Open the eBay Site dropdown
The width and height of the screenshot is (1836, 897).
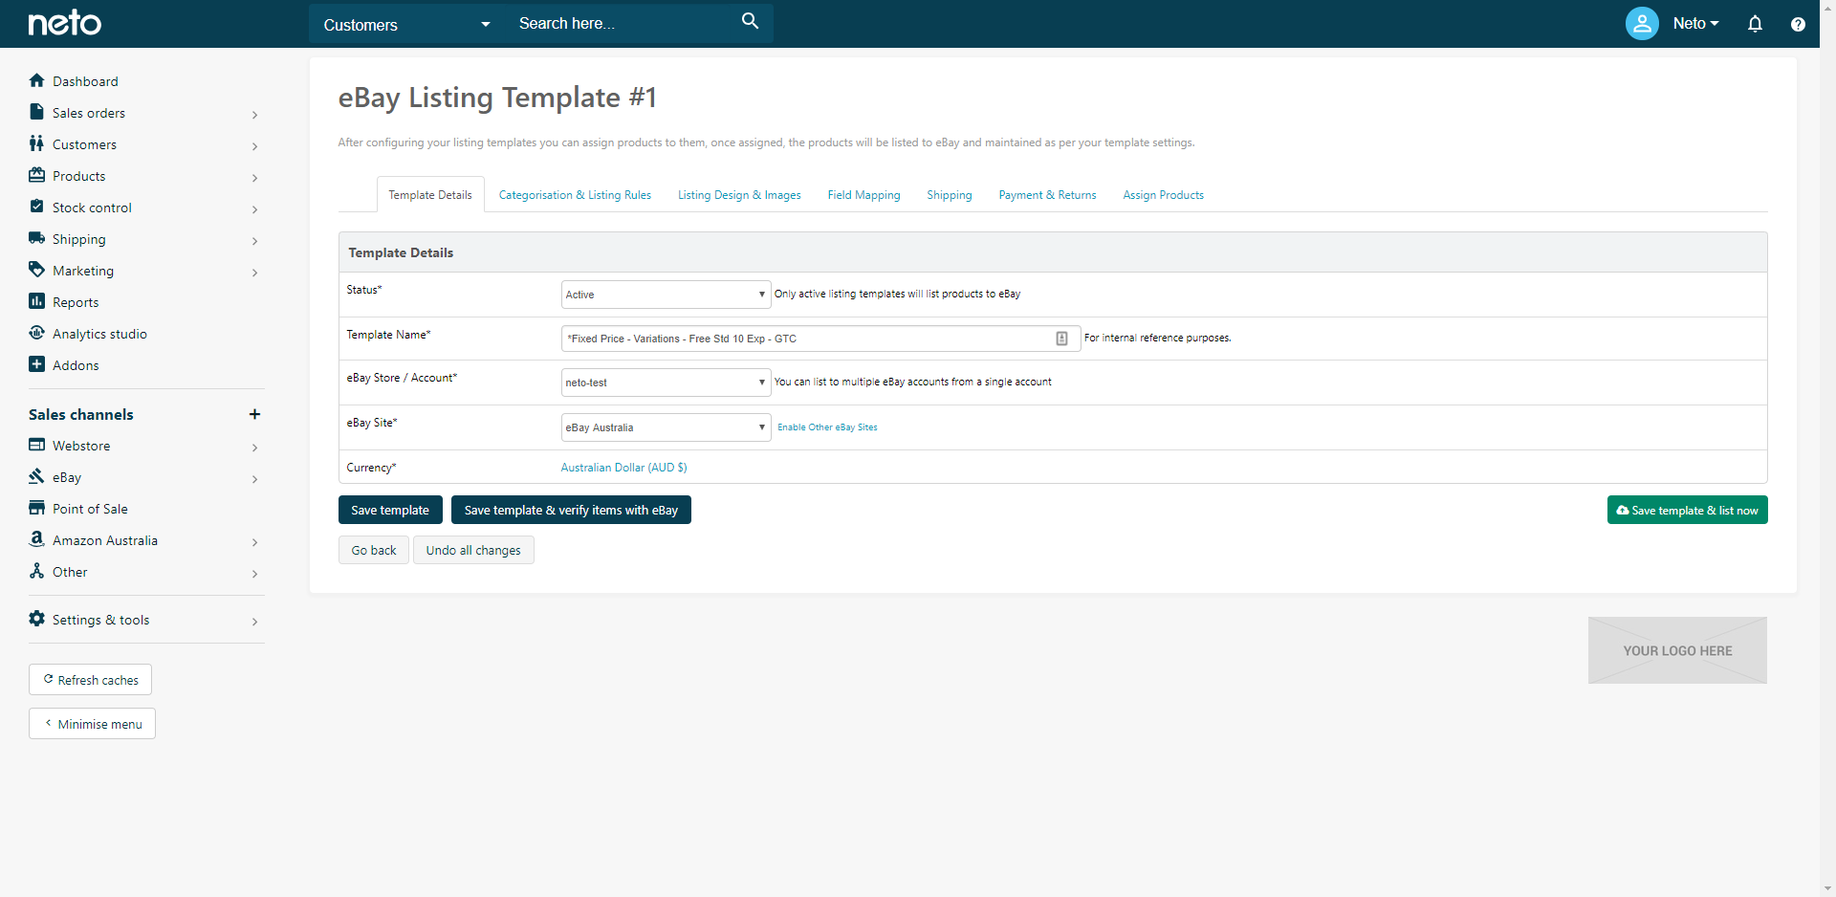tap(666, 427)
